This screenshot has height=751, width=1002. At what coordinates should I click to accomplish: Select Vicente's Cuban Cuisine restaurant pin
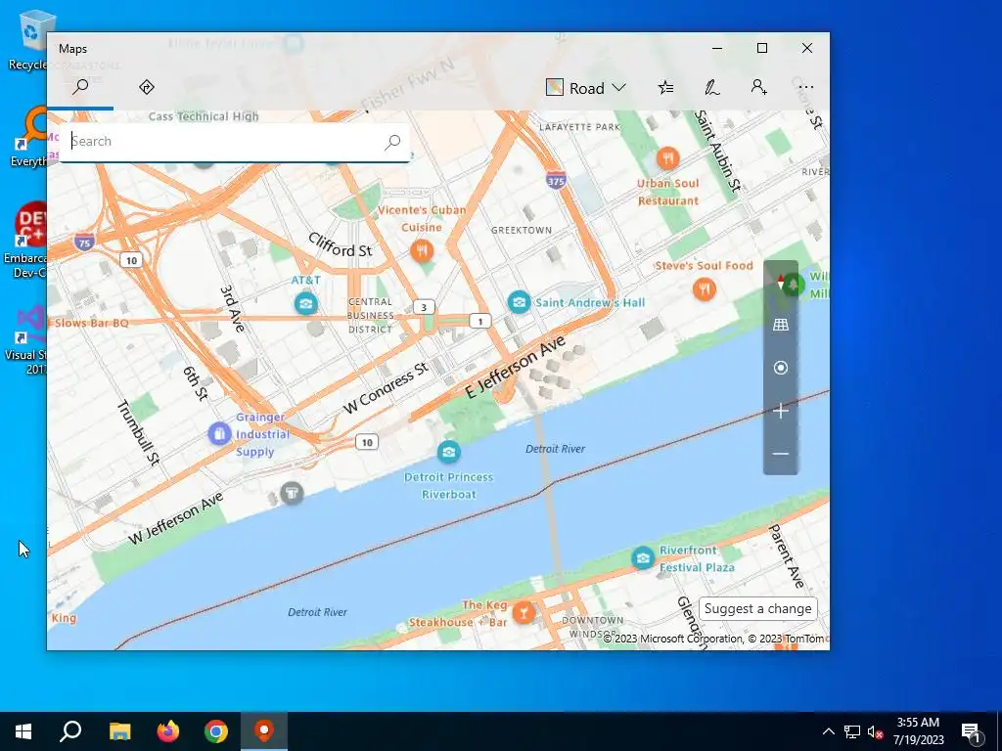point(421,250)
